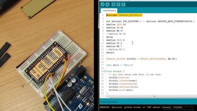
Task: Collapse the void setup() fold marker
Action: tap(105, 71)
